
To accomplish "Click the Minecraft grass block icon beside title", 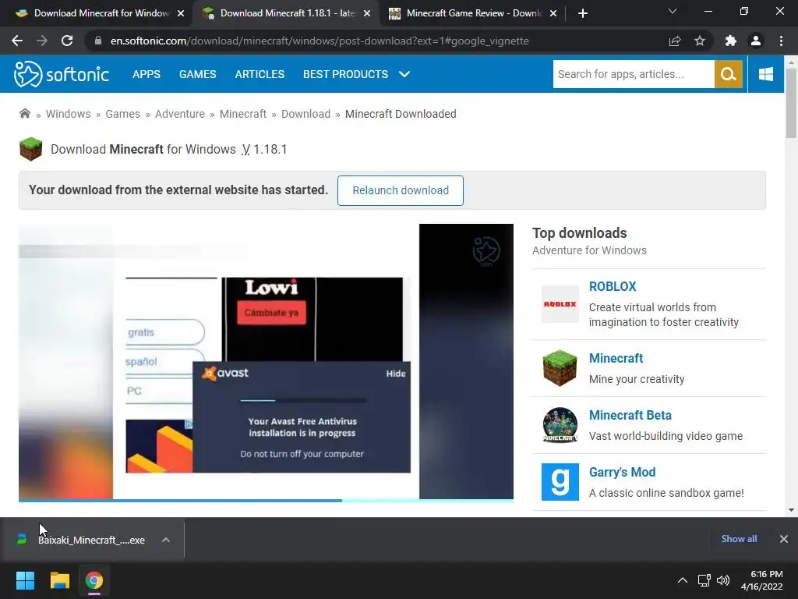I will pos(31,149).
